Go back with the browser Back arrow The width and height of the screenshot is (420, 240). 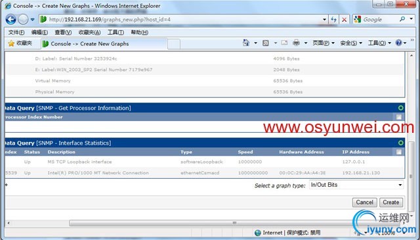10,19
